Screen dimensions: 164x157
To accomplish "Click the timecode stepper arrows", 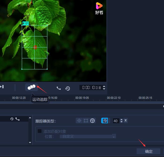I will (x=104, y=88).
